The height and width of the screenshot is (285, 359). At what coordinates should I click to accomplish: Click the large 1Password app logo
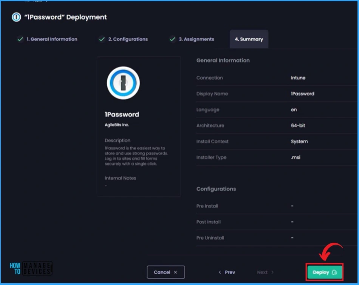123,83
